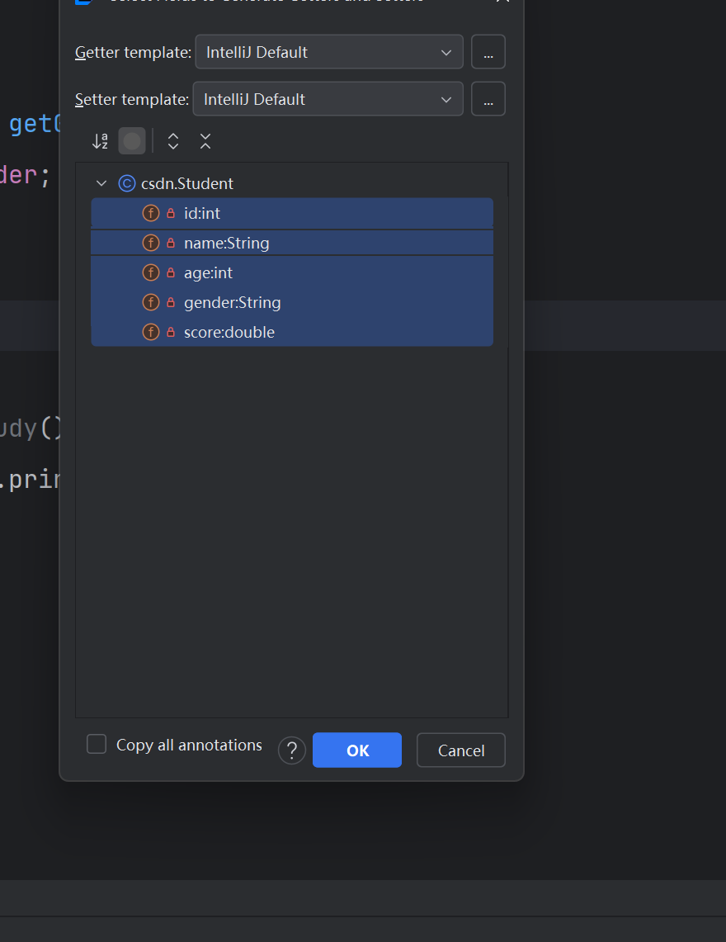Viewport: 726px width, 942px height.
Task: Click the ellipsis button beside Getter template
Action: tap(488, 52)
